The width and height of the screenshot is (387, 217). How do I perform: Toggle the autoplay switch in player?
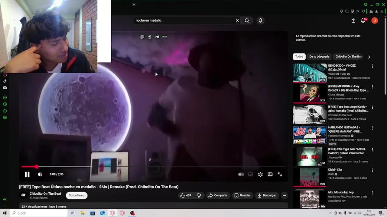241,174
